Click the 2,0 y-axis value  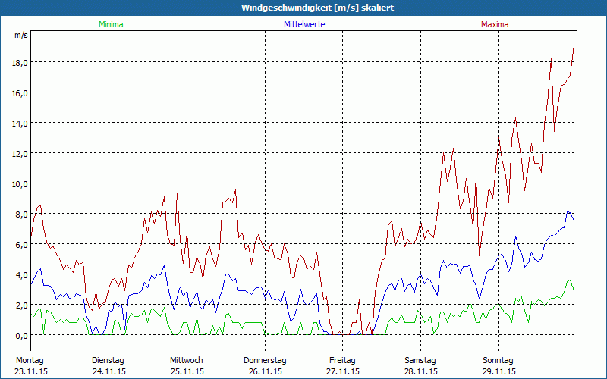coord(21,305)
